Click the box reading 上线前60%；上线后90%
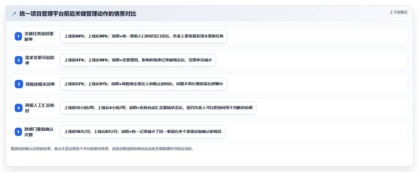This screenshot has width=419, height=172. [x=144, y=36]
